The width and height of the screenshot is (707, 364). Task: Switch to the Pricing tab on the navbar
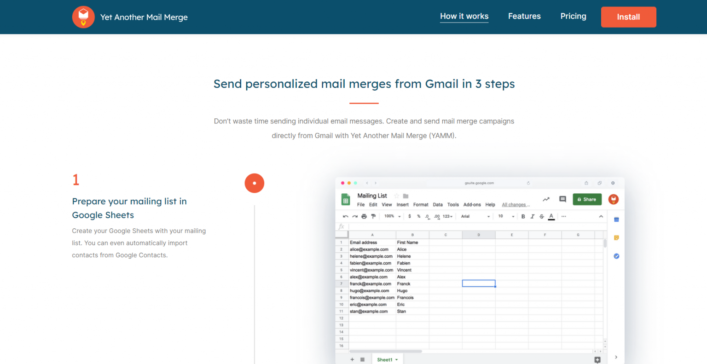[573, 16]
